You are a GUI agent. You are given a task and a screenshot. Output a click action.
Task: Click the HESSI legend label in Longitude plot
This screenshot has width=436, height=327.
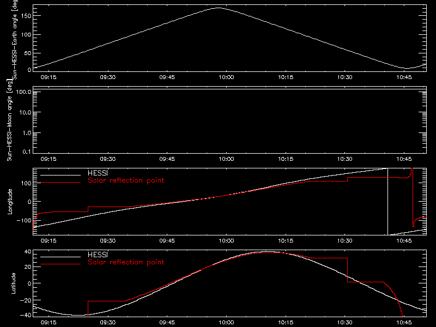tap(98, 173)
